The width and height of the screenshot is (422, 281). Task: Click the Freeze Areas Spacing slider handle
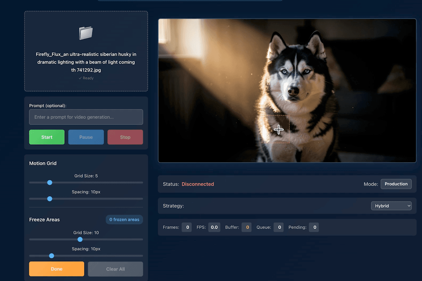[52, 256]
